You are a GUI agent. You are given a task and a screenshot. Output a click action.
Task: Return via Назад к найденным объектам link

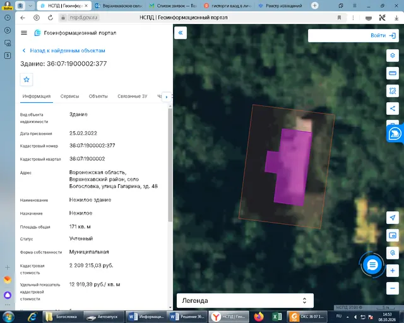(64, 50)
